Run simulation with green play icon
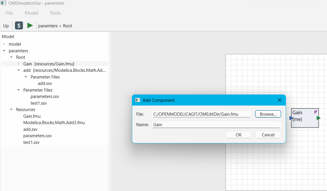 click(x=30, y=26)
